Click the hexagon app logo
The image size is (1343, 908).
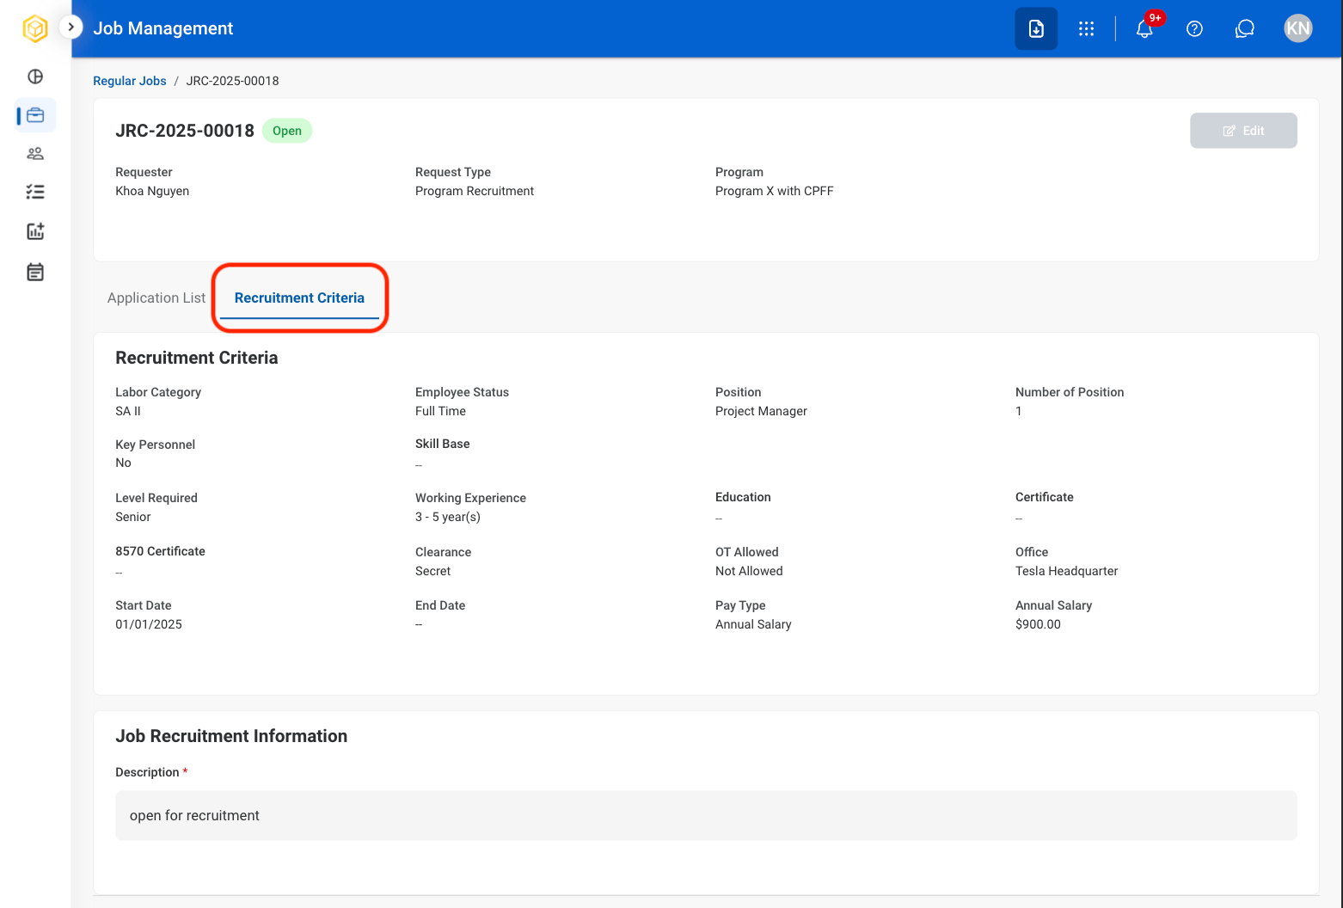pyautogui.click(x=34, y=28)
